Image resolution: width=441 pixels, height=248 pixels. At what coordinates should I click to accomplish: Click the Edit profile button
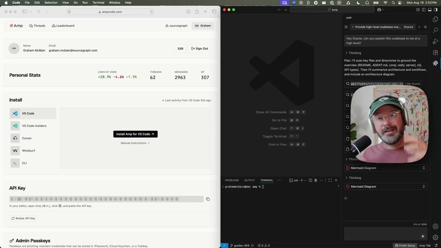181,49
